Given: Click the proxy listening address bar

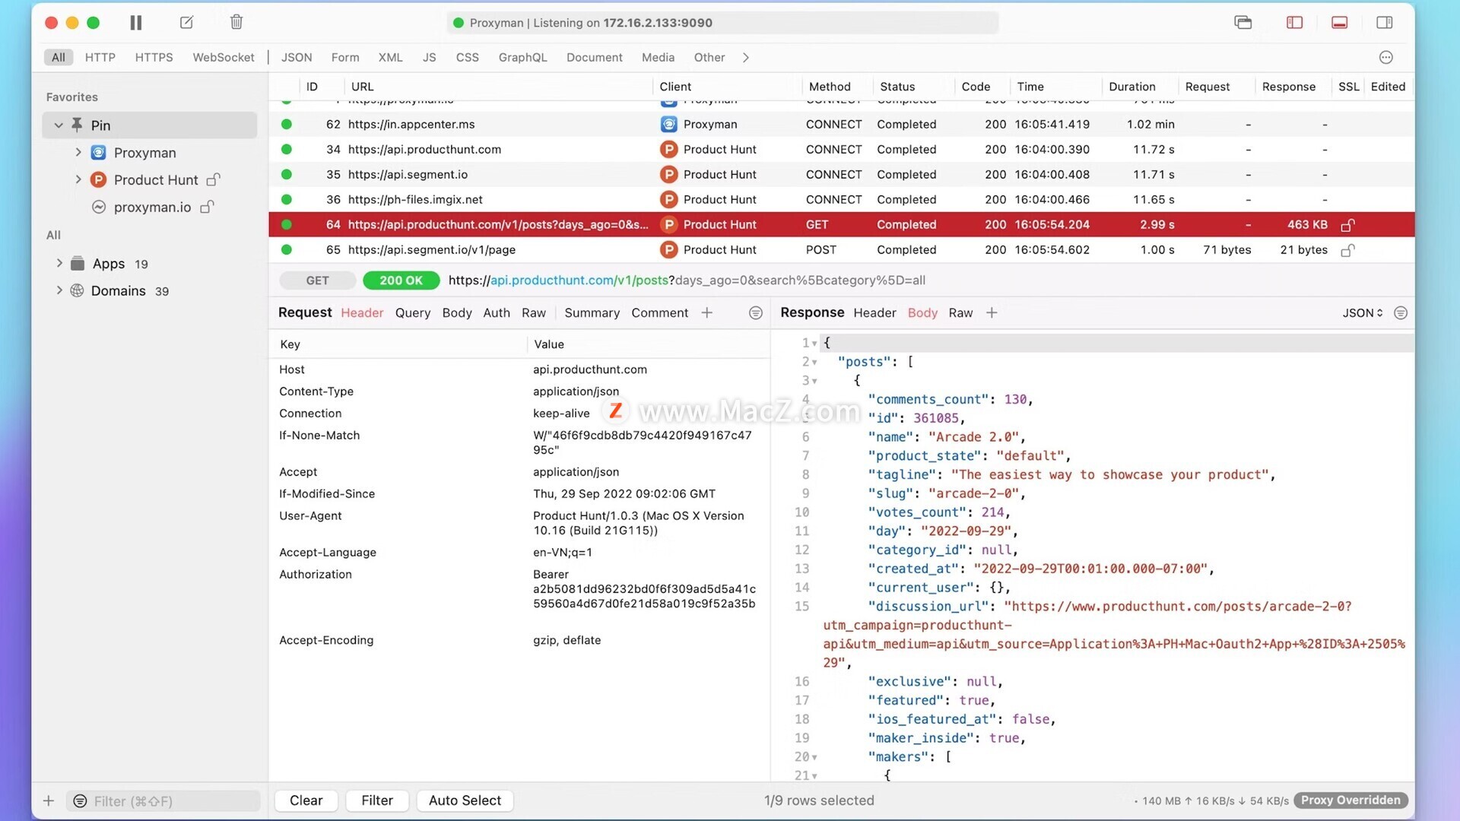Looking at the screenshot, I should pyautogui.click(x=722, y=23).
